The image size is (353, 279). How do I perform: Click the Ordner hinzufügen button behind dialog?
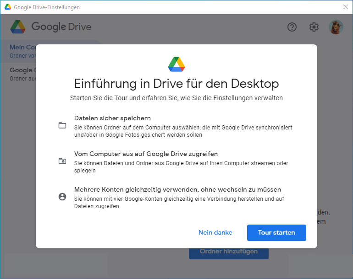(x=228, y=254)
